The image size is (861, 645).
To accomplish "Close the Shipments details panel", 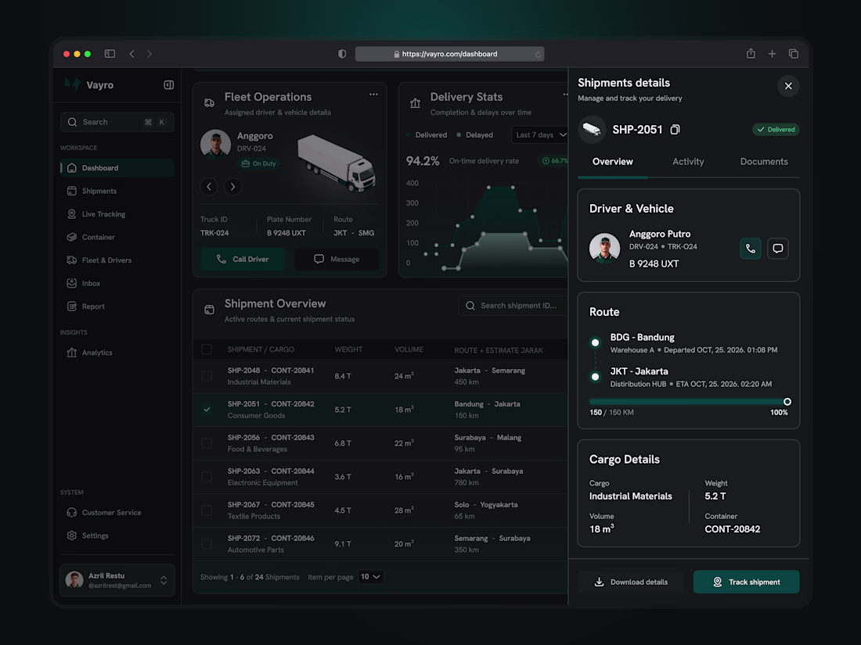I will click(788, 85).
